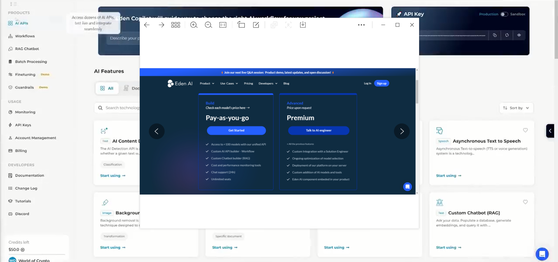Image resolution: width=558 pixels, height=262 pixels.
Task: Show previous image with round left arrow
Action: pos(157,131)
